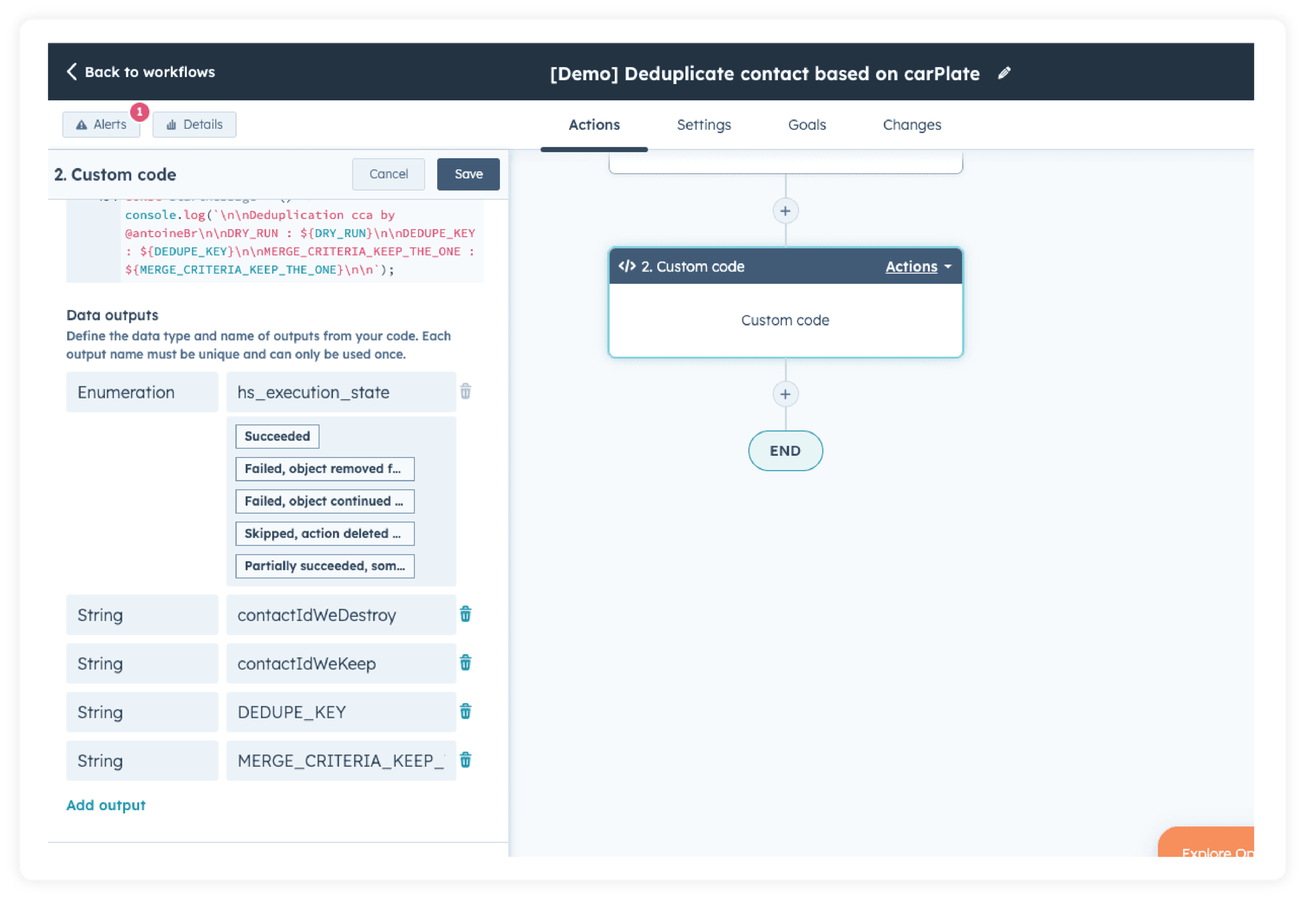Click the plus icon above the Custom code node
Viewport: 1305px width, 900px height.
785,211
